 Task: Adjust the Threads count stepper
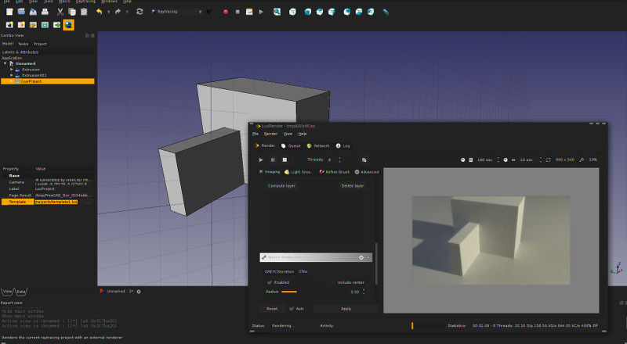340,159
